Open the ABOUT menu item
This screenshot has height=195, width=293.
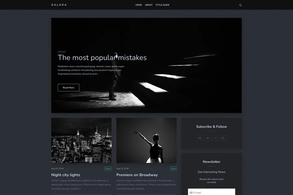click(149, 5)
